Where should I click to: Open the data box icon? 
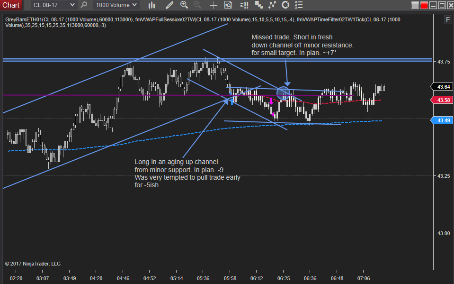[x=228, y=5]
